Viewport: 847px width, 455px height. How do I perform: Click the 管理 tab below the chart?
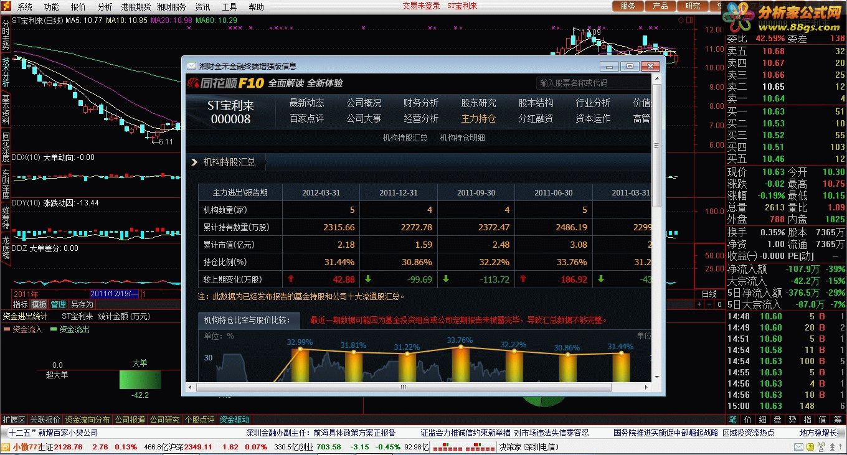[x=58, y=304]
